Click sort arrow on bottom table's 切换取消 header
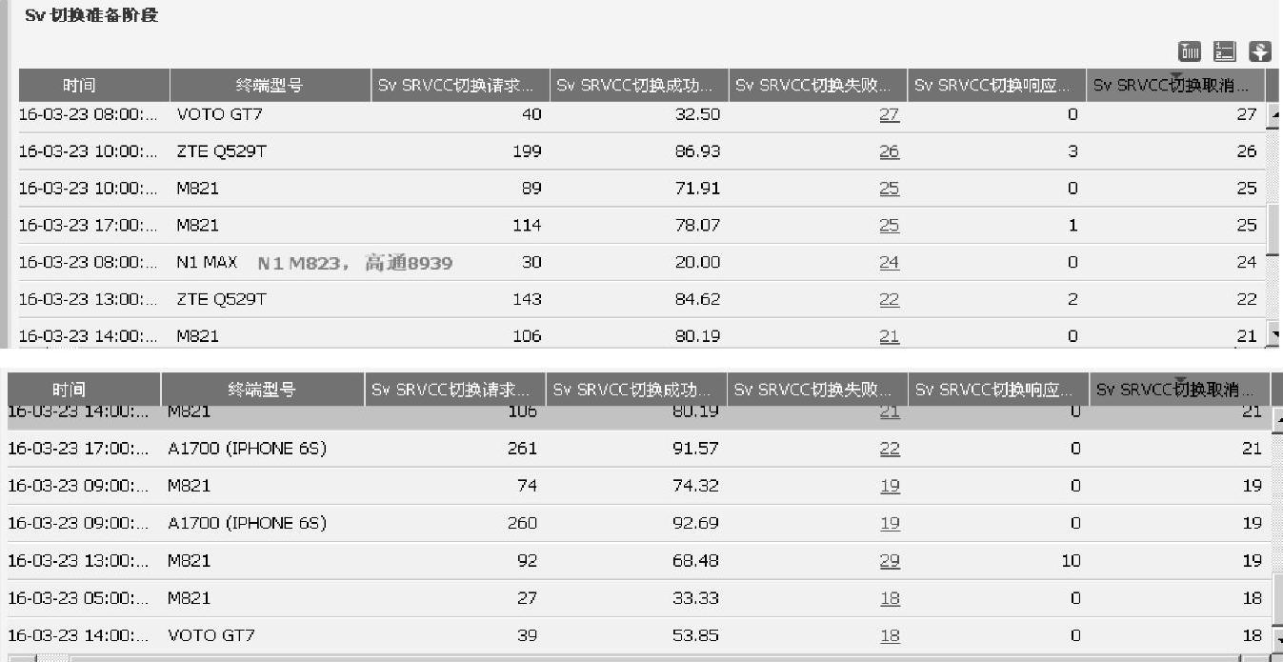 [x=1179, y=381]
